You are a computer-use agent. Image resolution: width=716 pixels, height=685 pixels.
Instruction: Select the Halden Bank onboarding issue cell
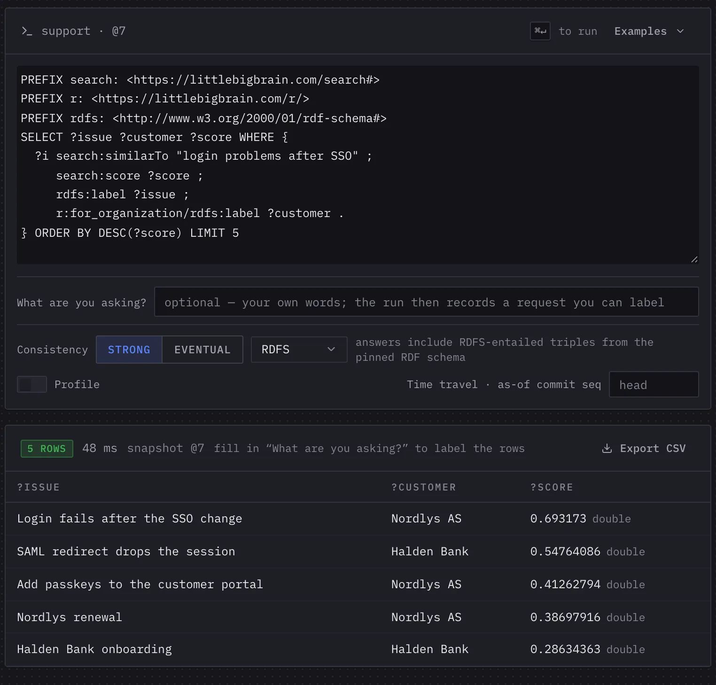click(94, 649)
